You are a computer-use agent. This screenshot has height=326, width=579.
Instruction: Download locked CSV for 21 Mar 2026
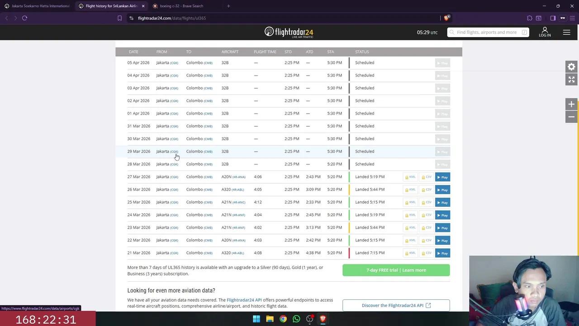(427, 253)
